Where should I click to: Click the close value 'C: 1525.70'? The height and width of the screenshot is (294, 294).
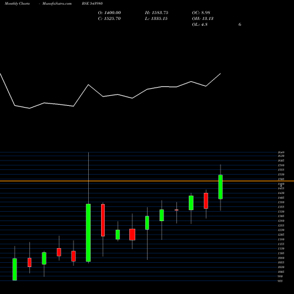(x=109, y=19)
